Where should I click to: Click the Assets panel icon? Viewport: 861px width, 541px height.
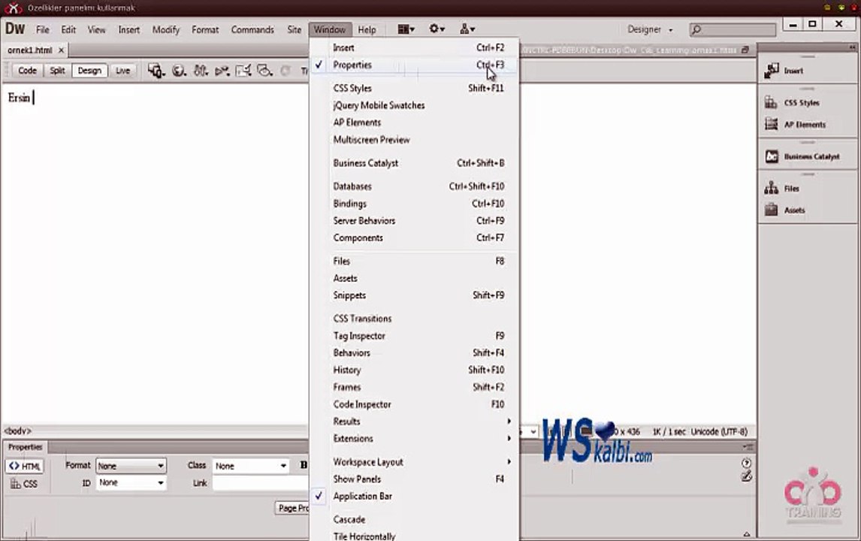pos(771,210)
